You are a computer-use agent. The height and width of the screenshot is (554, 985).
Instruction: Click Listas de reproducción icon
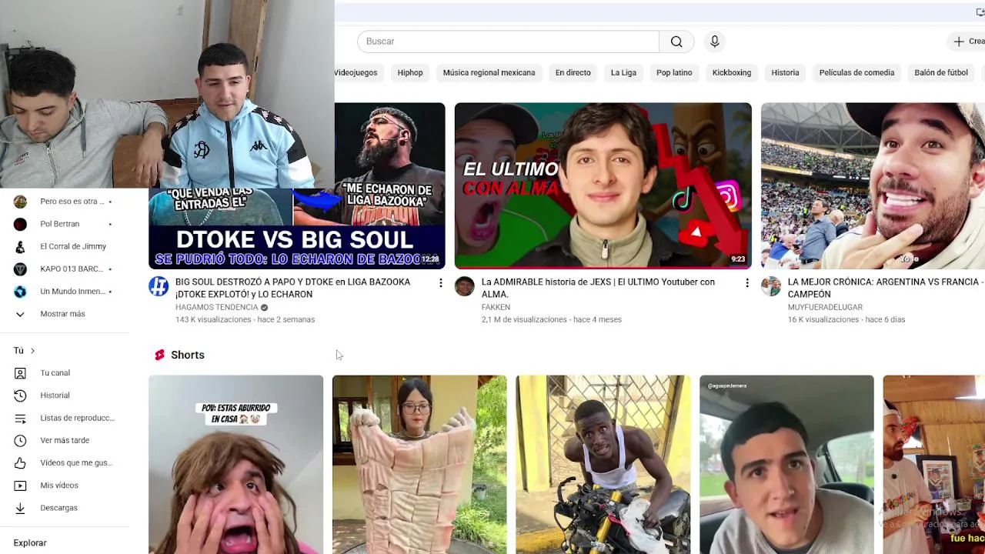tap(20, 418)
